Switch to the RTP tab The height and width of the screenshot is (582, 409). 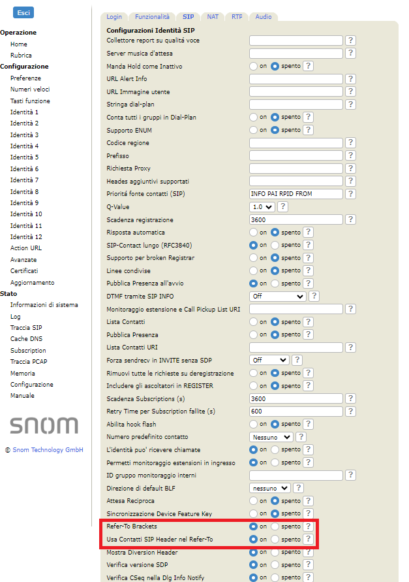click(x=237, y=17)
